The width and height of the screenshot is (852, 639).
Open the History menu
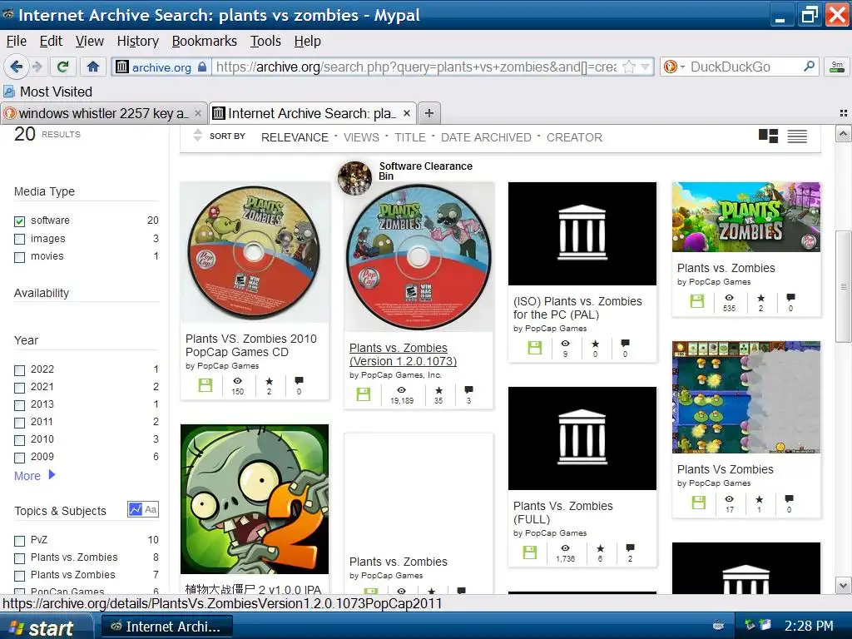coord(138,41)
